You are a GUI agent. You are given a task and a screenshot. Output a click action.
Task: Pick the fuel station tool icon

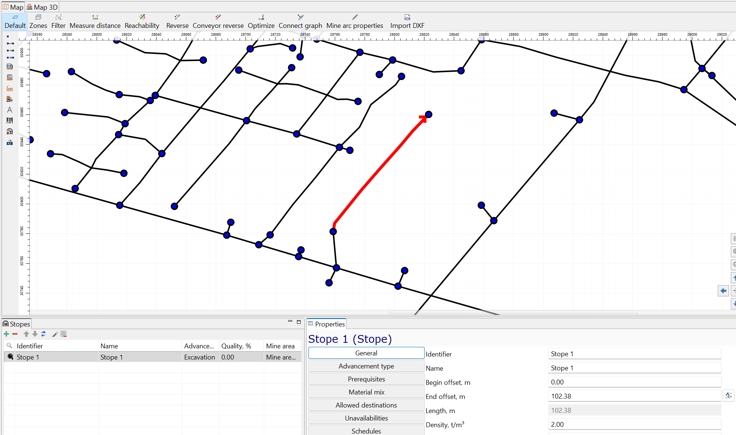coord(10,67)
